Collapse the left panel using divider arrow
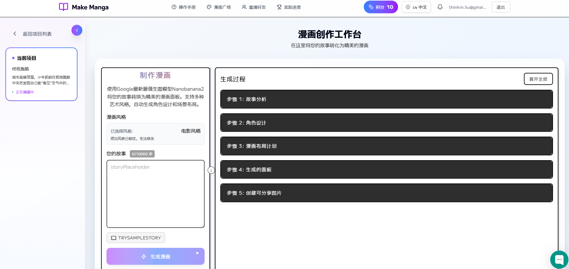This screenshot has width=569, height=269. pos(211,170)
